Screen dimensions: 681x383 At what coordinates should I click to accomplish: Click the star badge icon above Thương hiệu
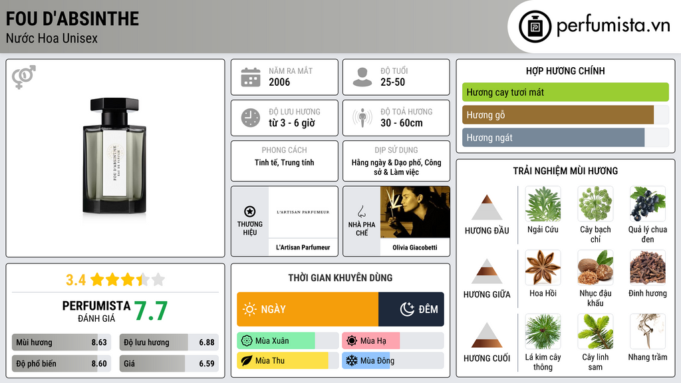tap(250, 211)
